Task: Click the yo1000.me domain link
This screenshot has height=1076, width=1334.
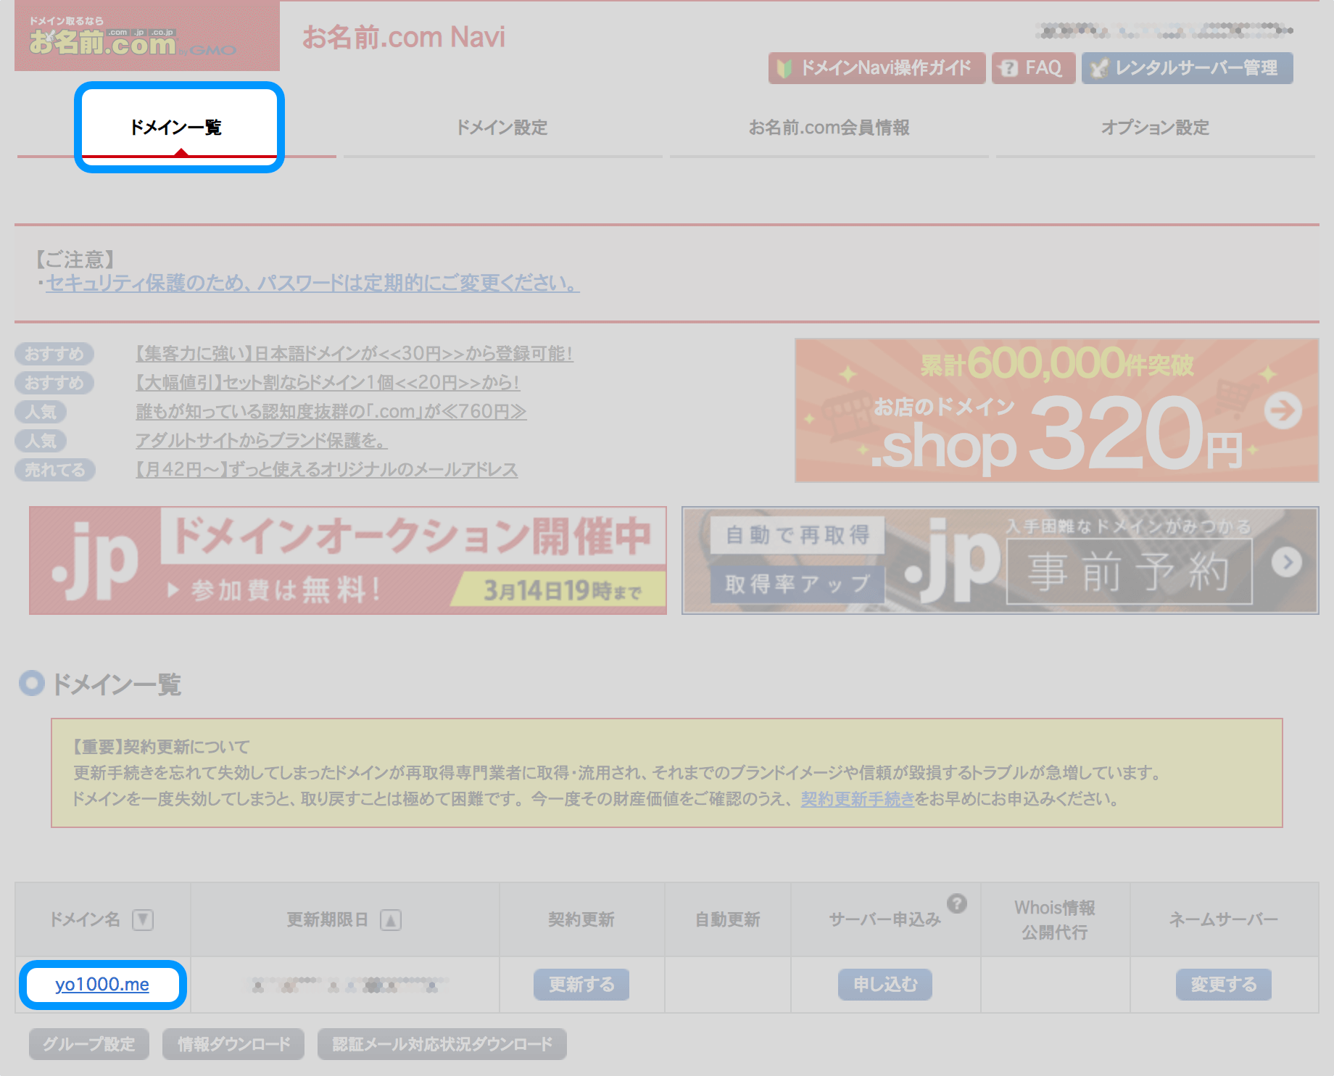Action: [101, 985]
